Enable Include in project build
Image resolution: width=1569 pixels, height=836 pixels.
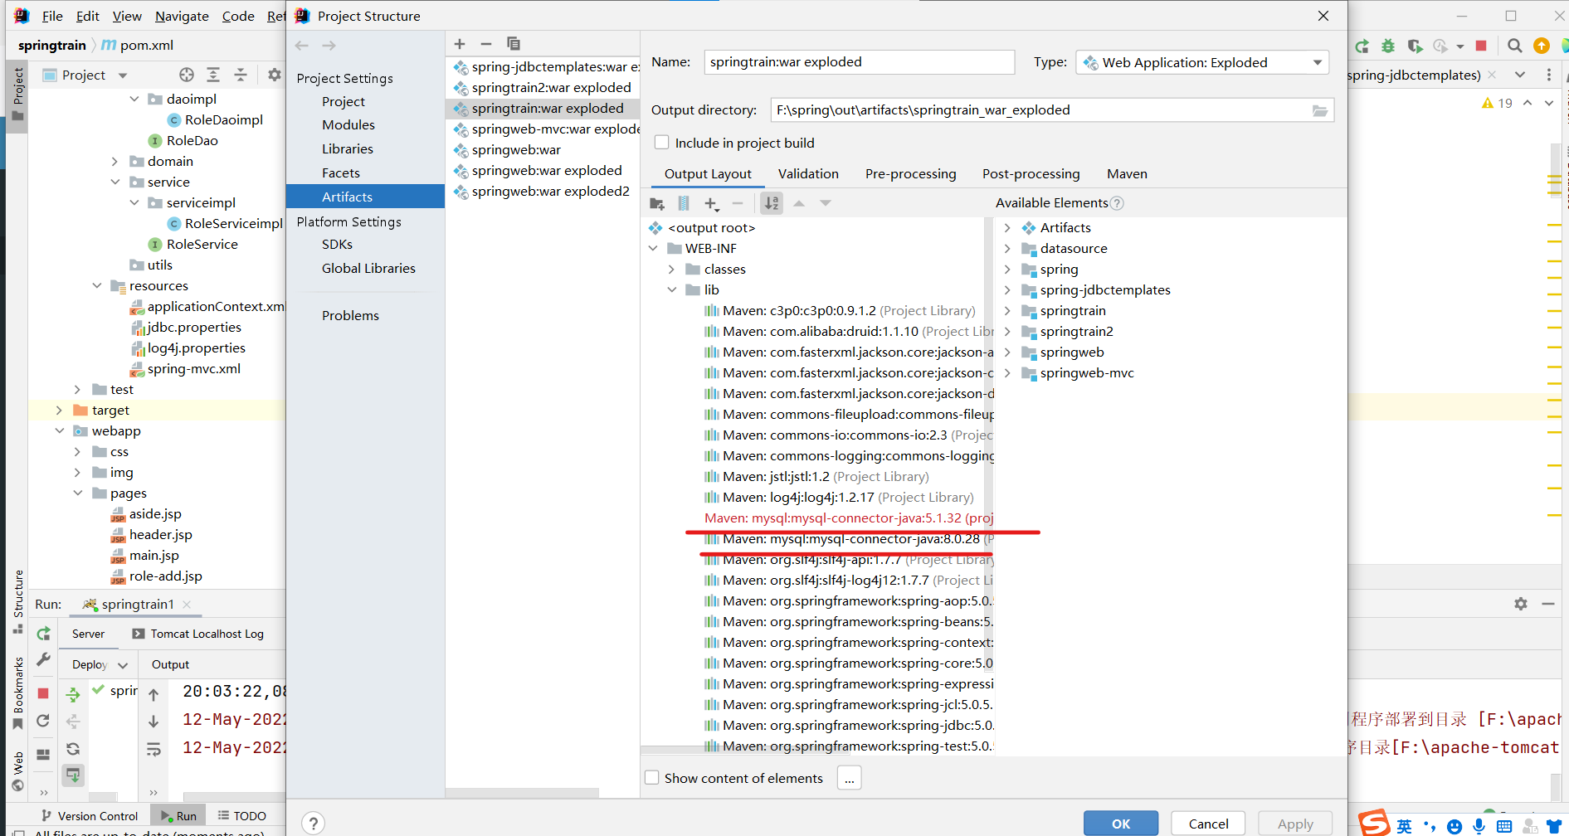pyautogui.click(x=661, y=143)
